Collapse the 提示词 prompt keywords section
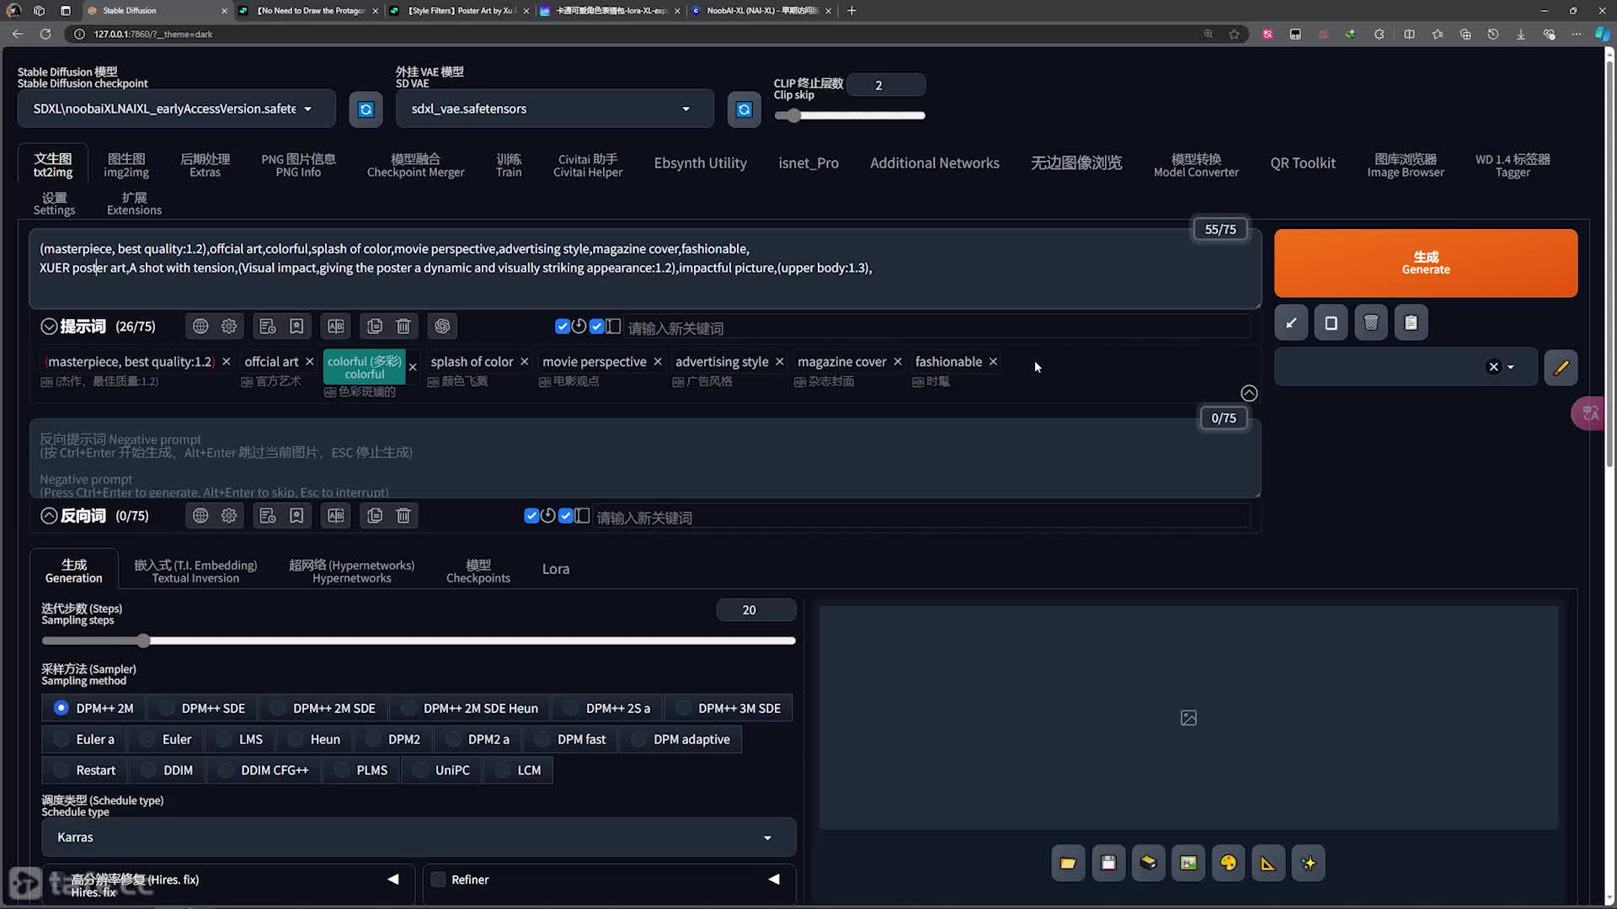The width and height of the screenshot is (1617, 909). [x=49, y=326]
